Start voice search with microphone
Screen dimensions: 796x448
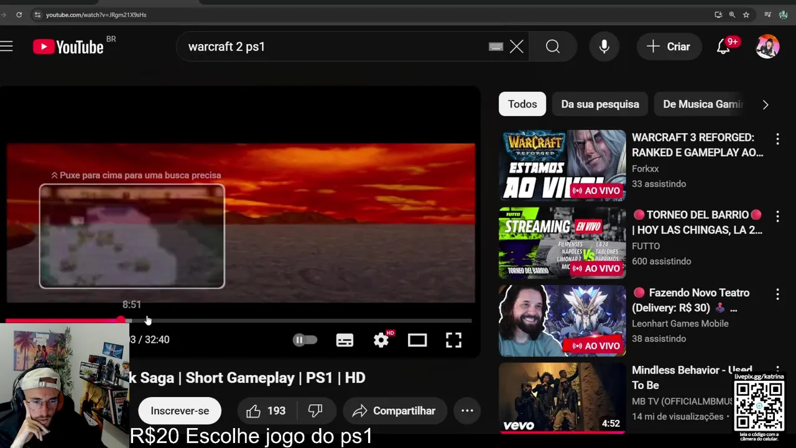604,47
